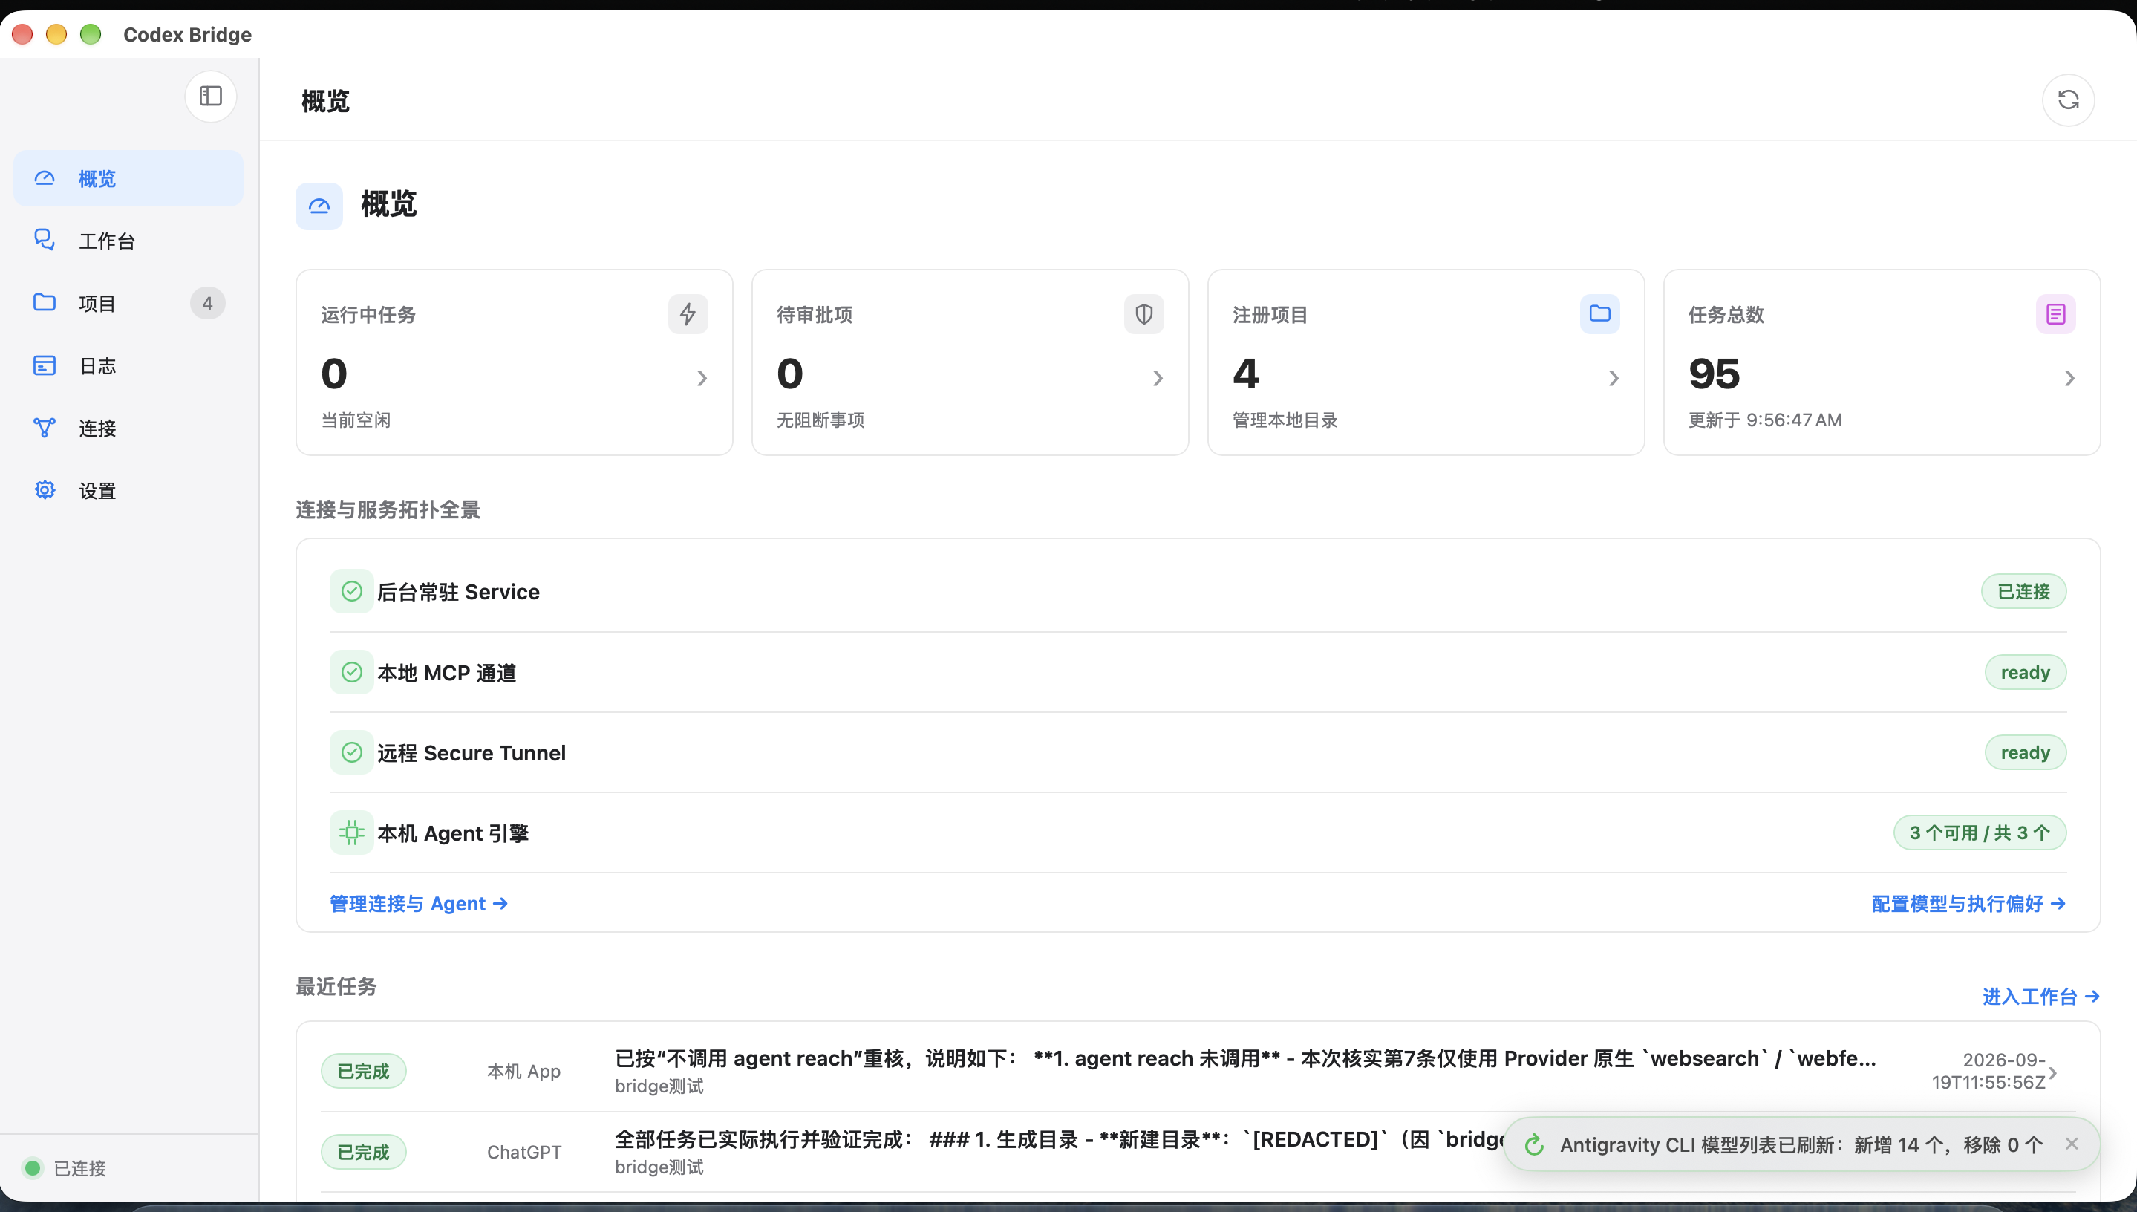Collapse the sidebar with the panel toggle icon
Image resolution: width=2137 pixels, height=1212 pixels.
coord(211,96)
